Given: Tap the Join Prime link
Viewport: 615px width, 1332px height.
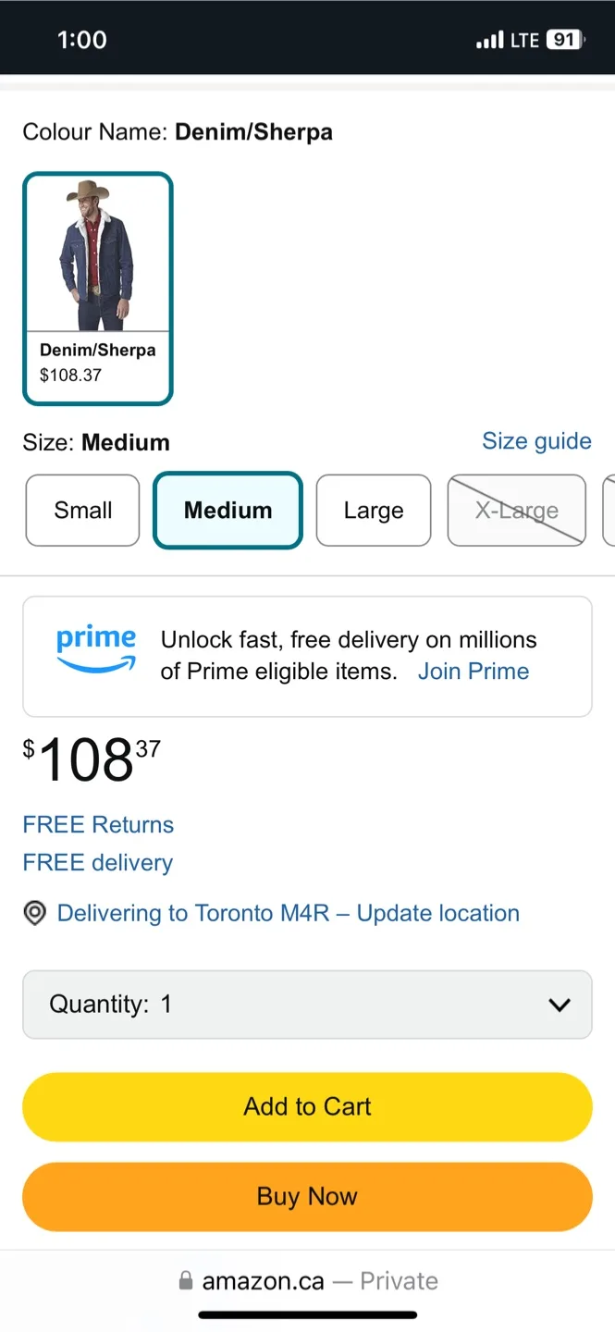Looking at the screenshot, I should [x=474, y=672].
